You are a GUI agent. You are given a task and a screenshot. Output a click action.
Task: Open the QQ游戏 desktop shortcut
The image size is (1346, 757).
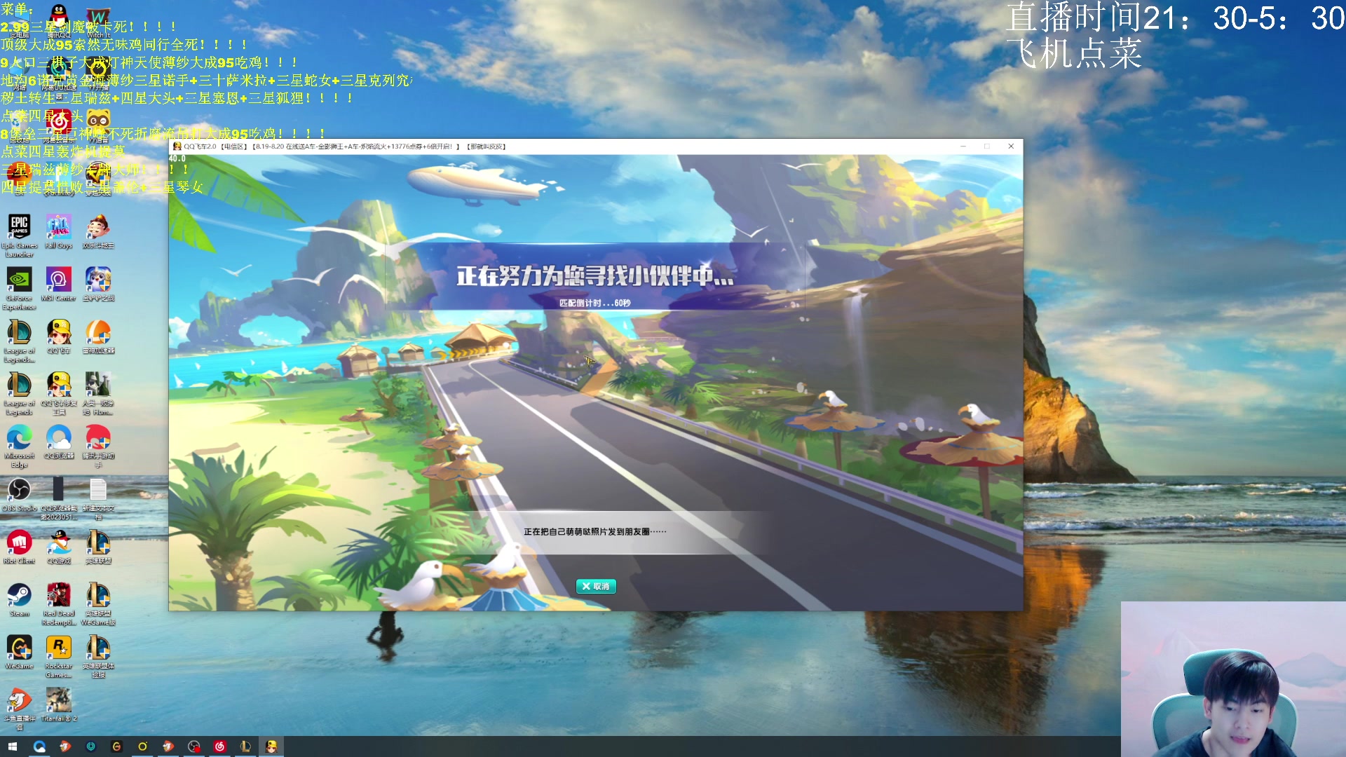pyautogui.click(x=59, y=547)
